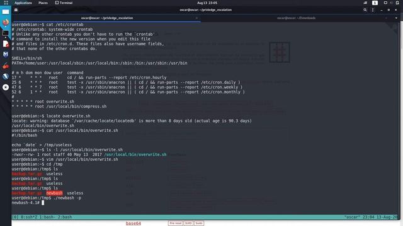Click the highlighted newbash file name
403x226 pixels.
55,193
